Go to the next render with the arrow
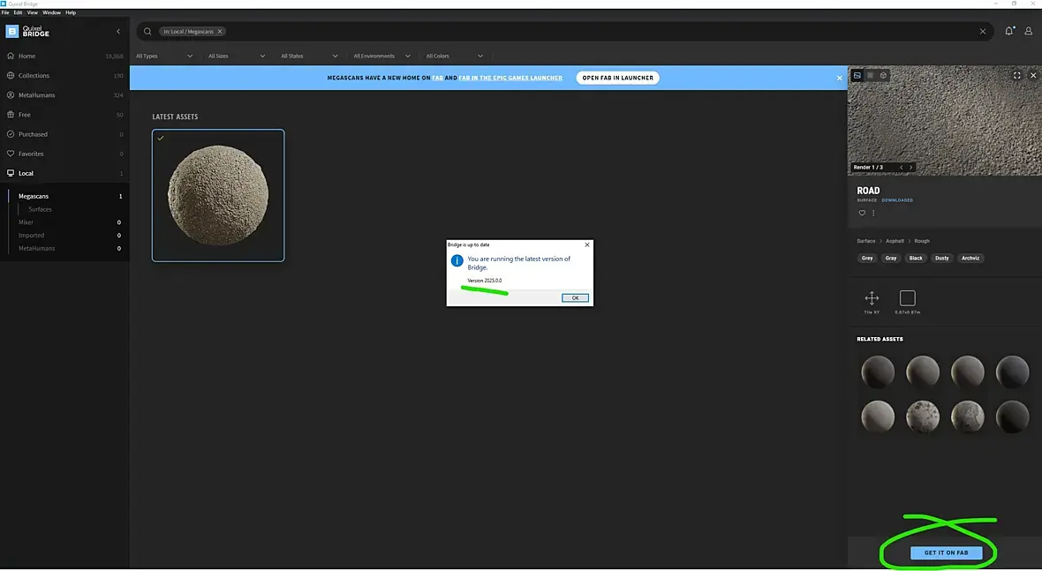Screen dimensions: 1042x571 click(x=910, y=168)
